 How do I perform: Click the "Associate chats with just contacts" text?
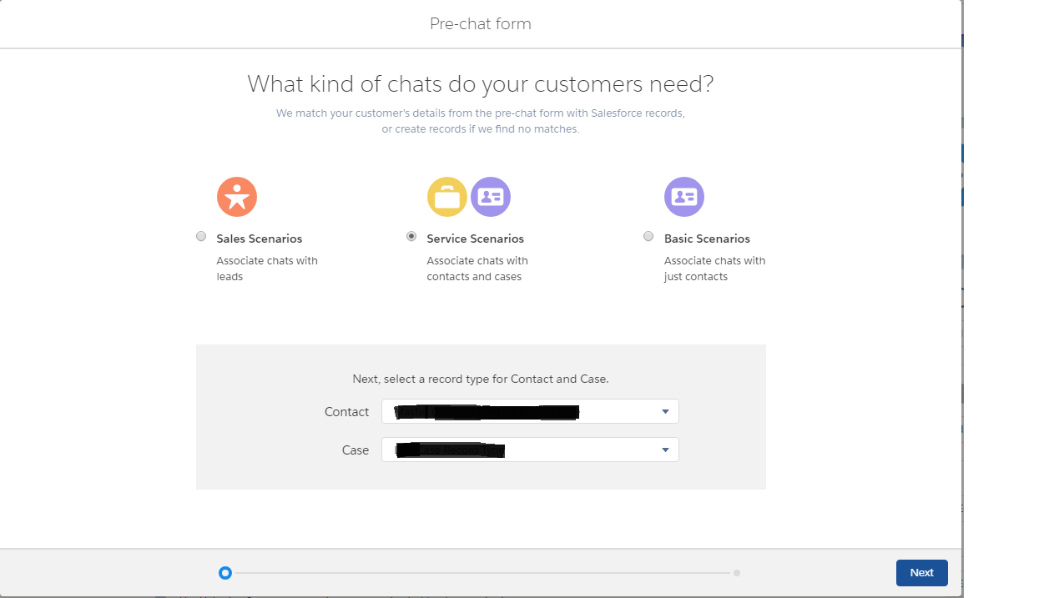coord(714,269)
